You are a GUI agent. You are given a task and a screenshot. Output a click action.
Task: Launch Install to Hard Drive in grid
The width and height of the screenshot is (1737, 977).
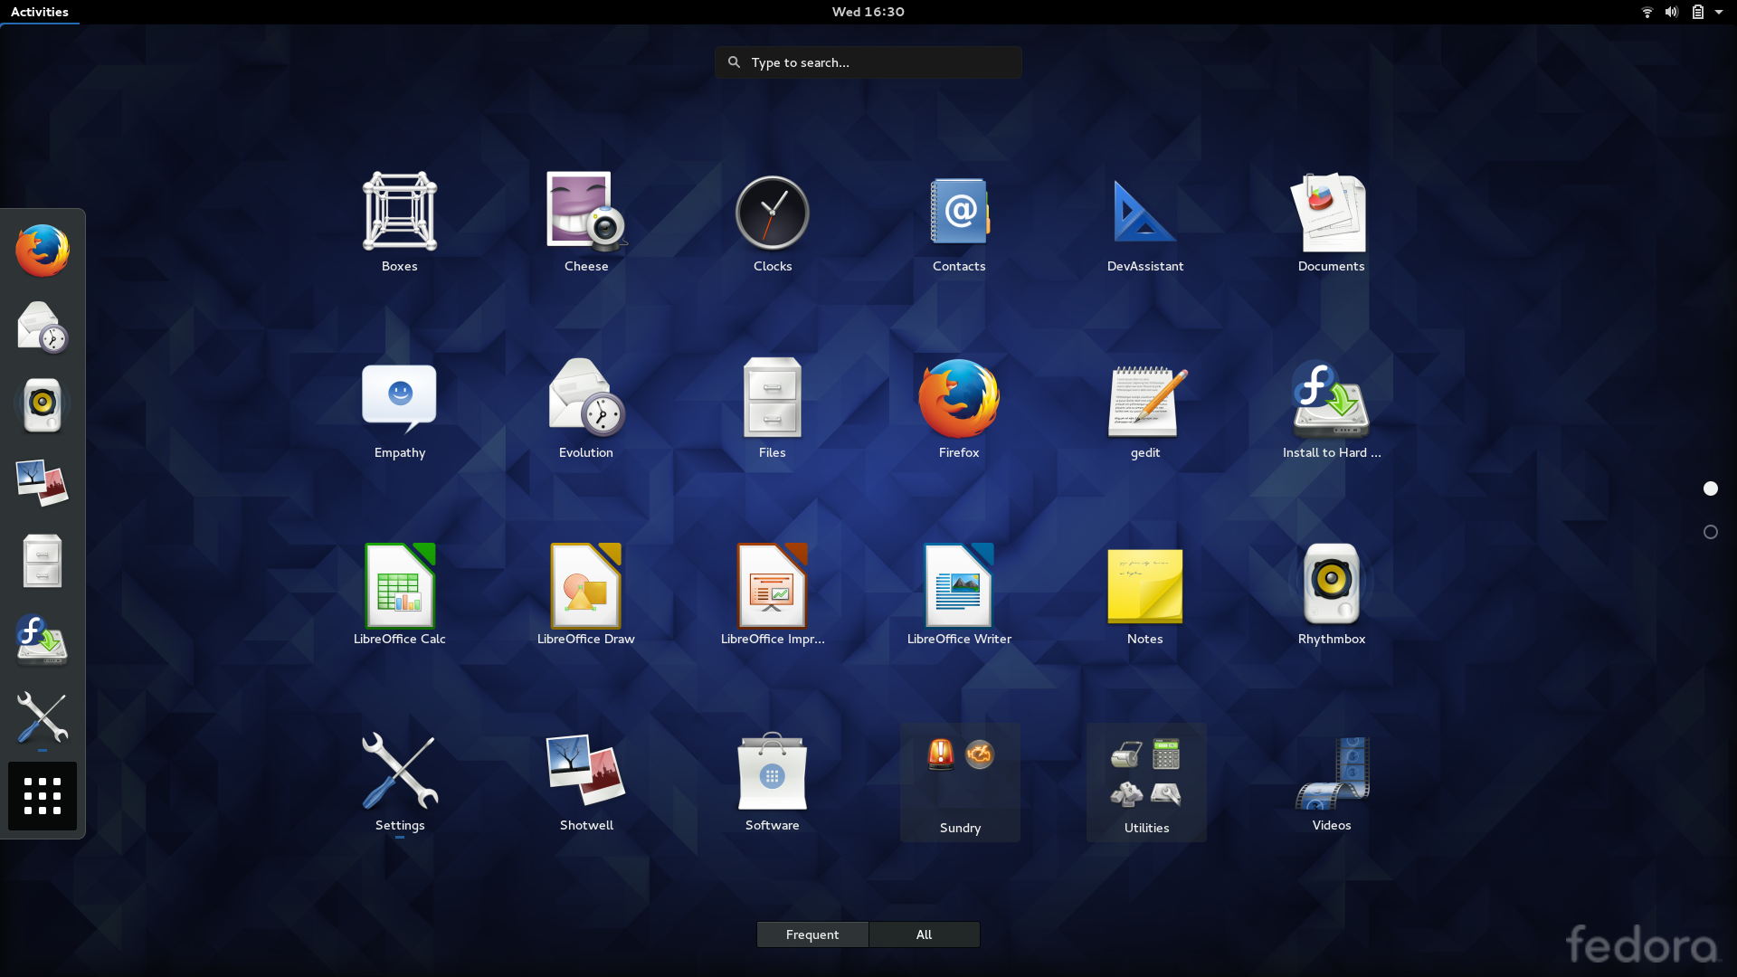[1331, 409]
